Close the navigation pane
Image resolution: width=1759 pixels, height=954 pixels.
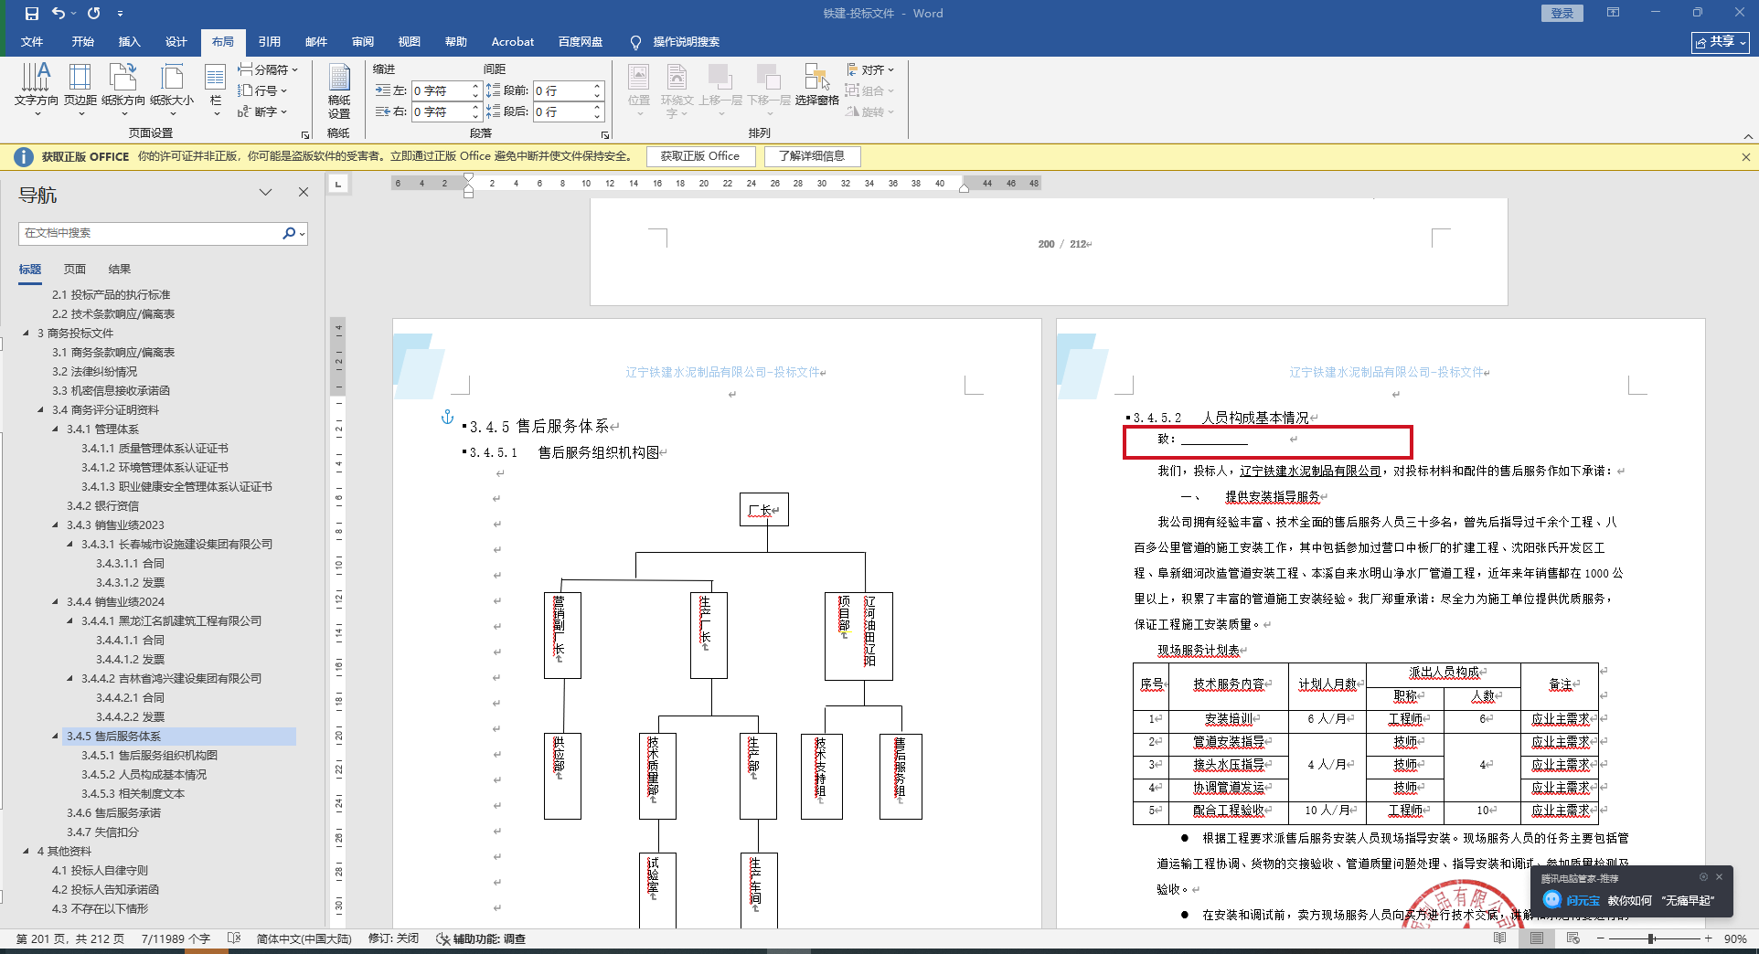[x=304, y=192]
